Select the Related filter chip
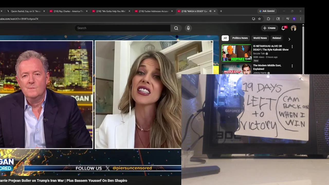This screenshot has height=185, width=329. tap(277, 38)
